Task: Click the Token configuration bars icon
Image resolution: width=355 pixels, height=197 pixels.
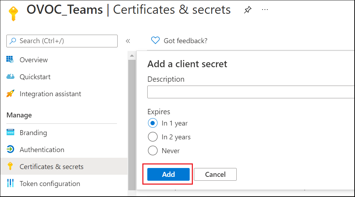Action: point(10,184)
